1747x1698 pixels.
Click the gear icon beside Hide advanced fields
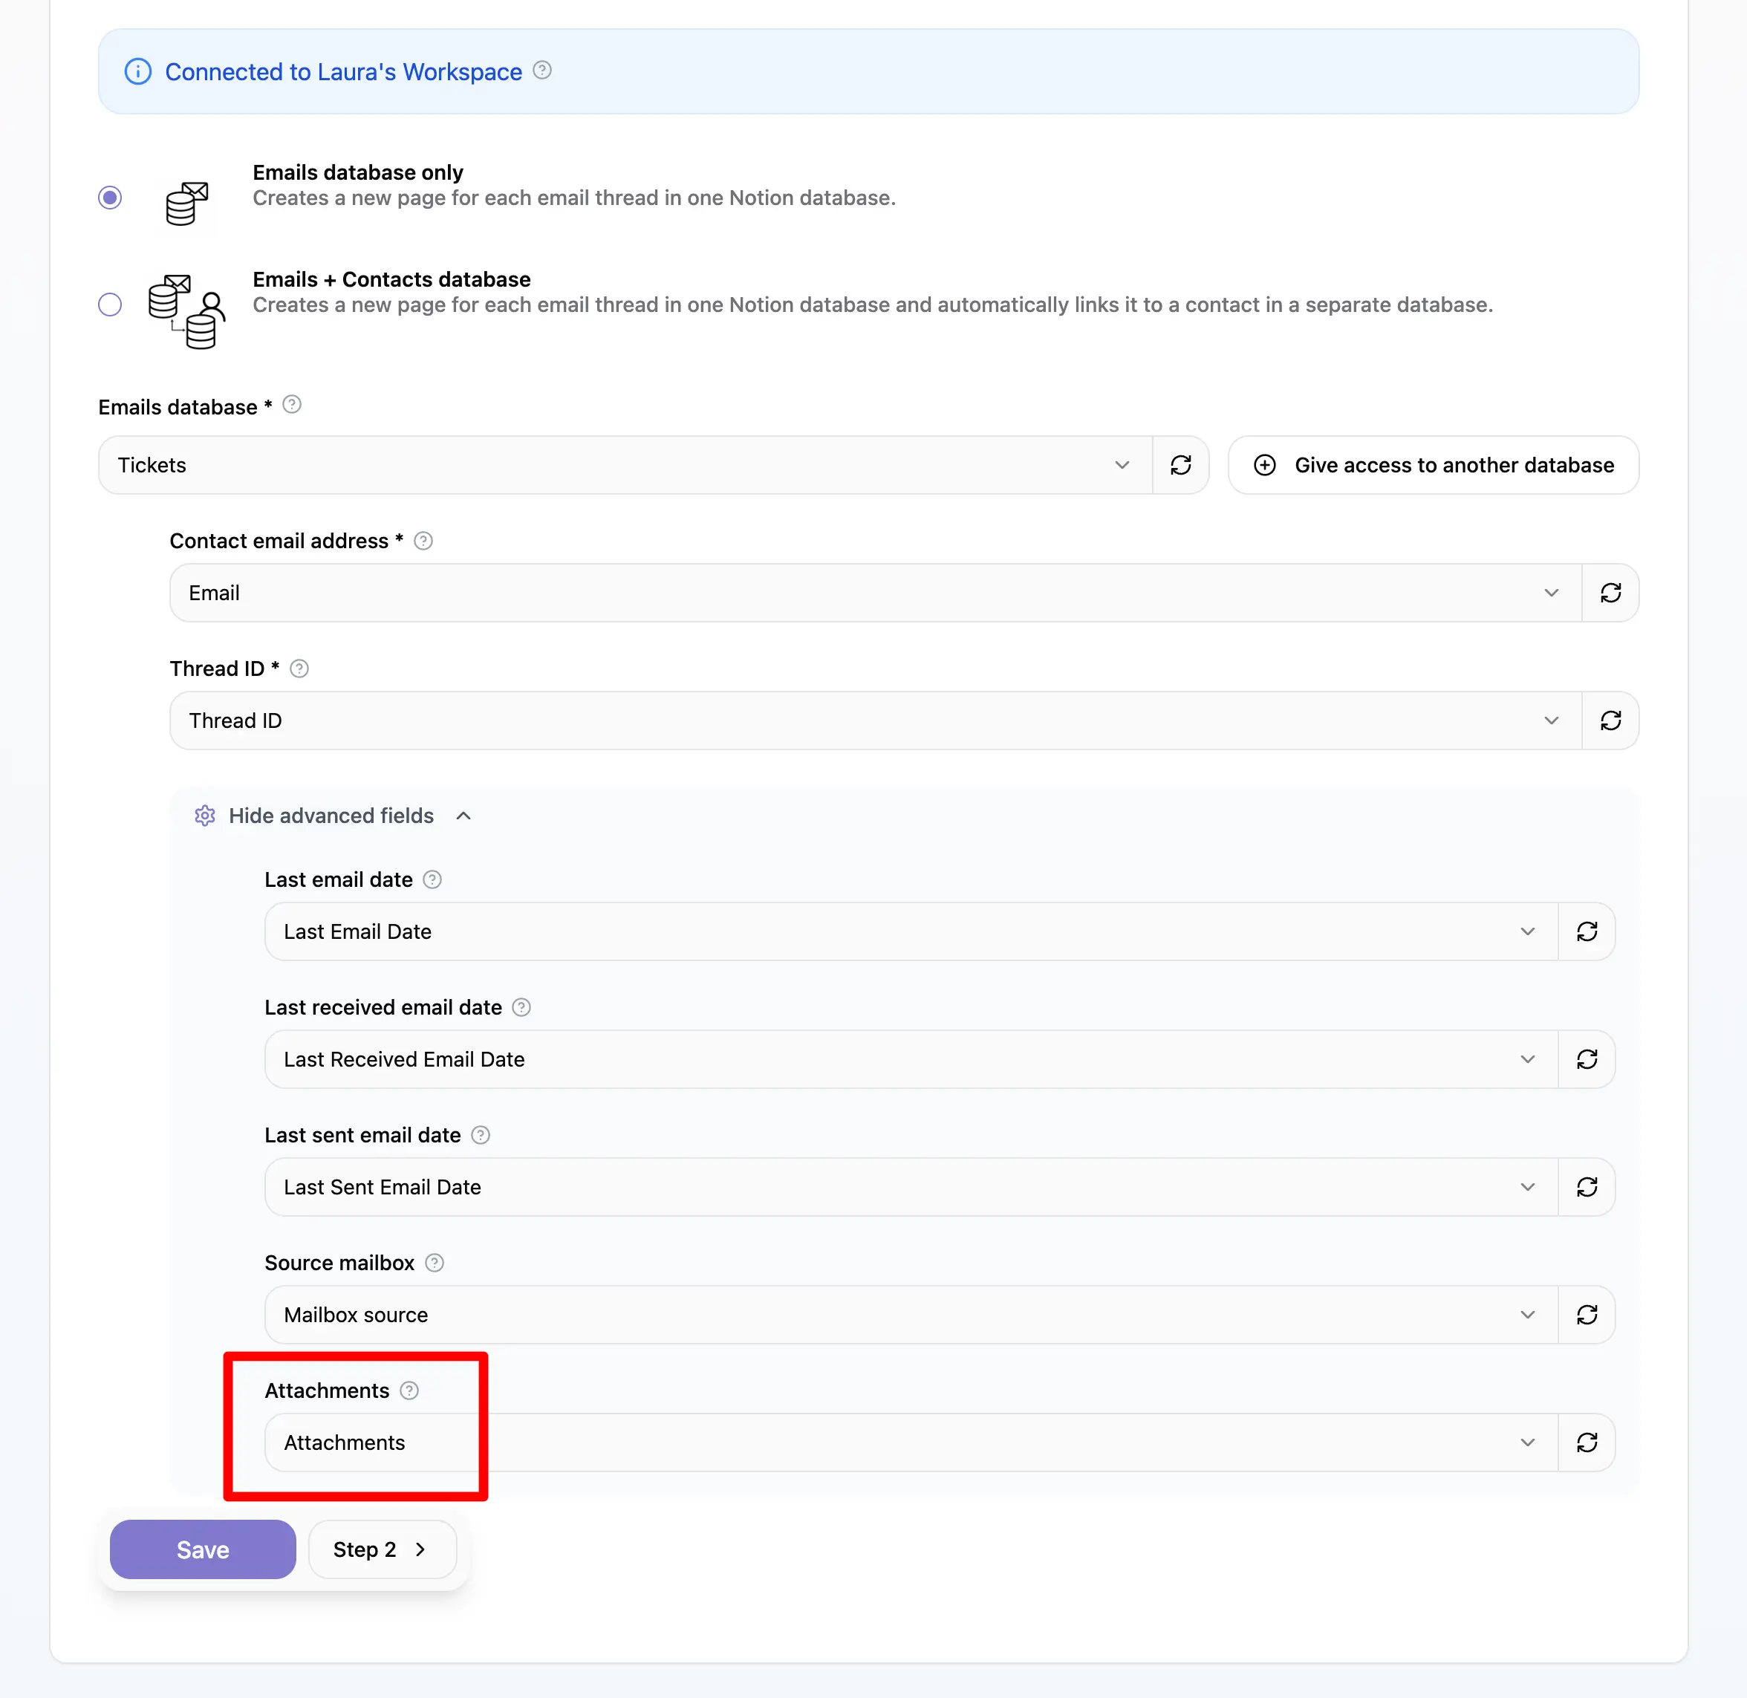(x=204, y=815)
